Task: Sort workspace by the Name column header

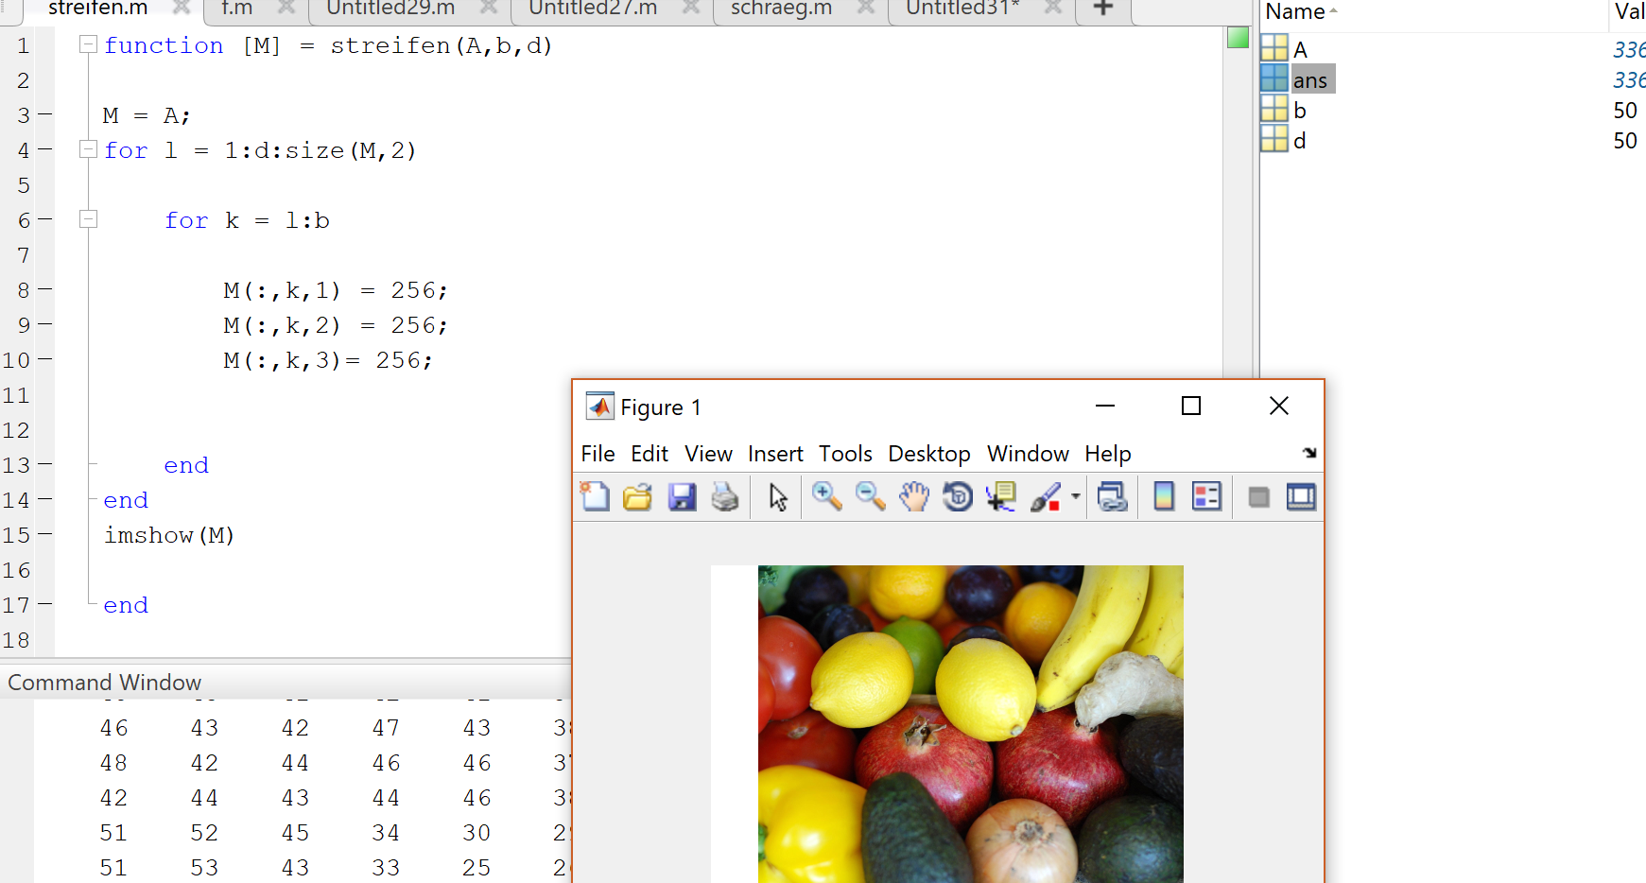Action: click(1295, 12)
